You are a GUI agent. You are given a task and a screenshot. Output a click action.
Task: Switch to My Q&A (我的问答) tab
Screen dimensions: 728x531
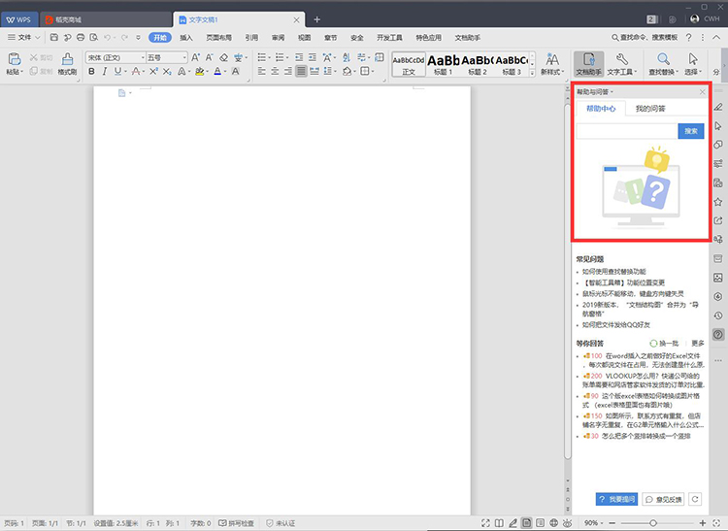650,108
